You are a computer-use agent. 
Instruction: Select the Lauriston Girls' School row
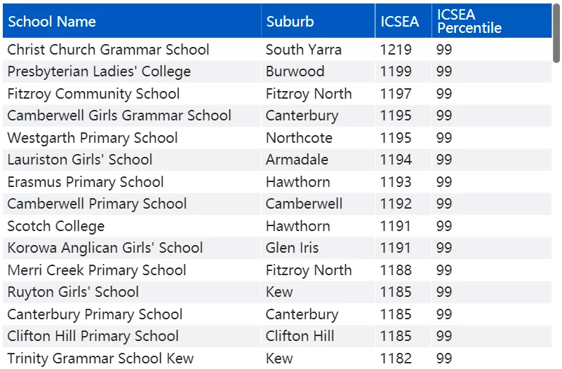click(277, 160)
